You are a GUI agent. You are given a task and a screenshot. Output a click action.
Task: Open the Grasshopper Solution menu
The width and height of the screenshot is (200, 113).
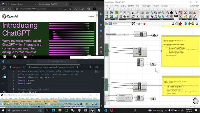131,6
